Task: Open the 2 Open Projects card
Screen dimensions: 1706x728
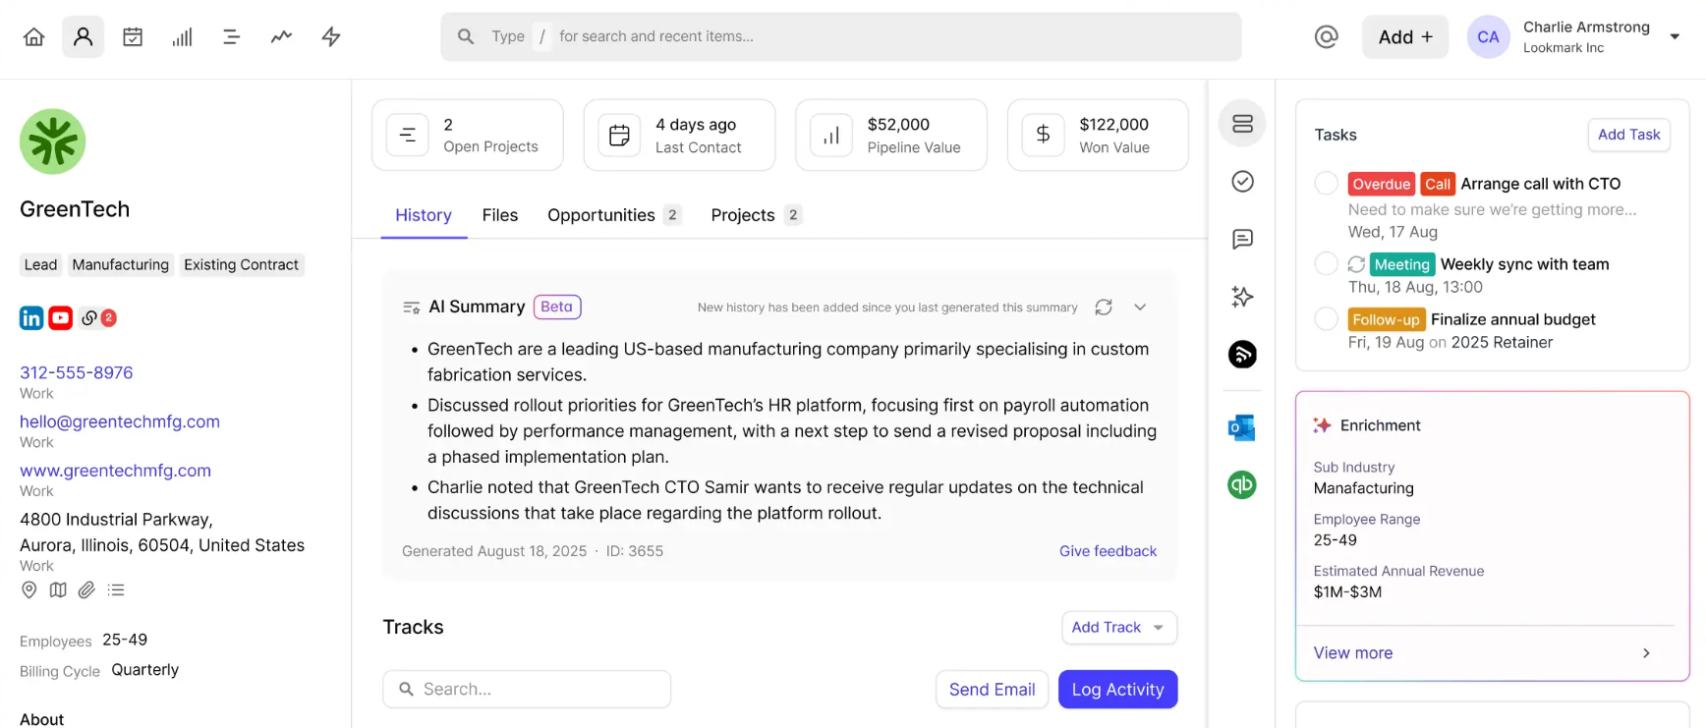Action: [x=468, y=135]
